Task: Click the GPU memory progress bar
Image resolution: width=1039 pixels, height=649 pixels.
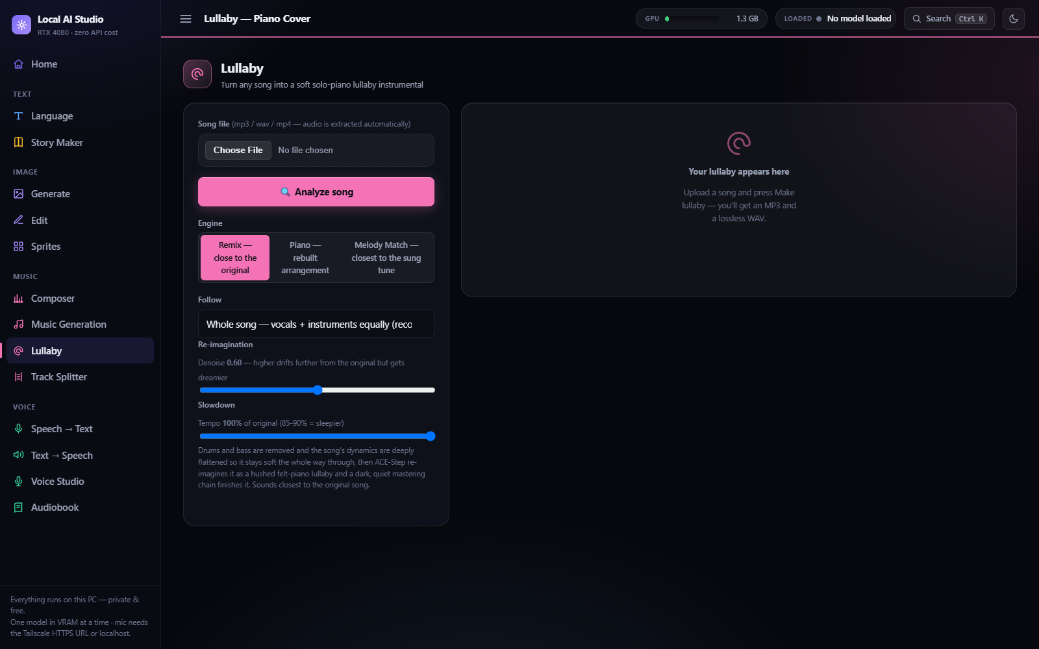Action: click(692, 19)
